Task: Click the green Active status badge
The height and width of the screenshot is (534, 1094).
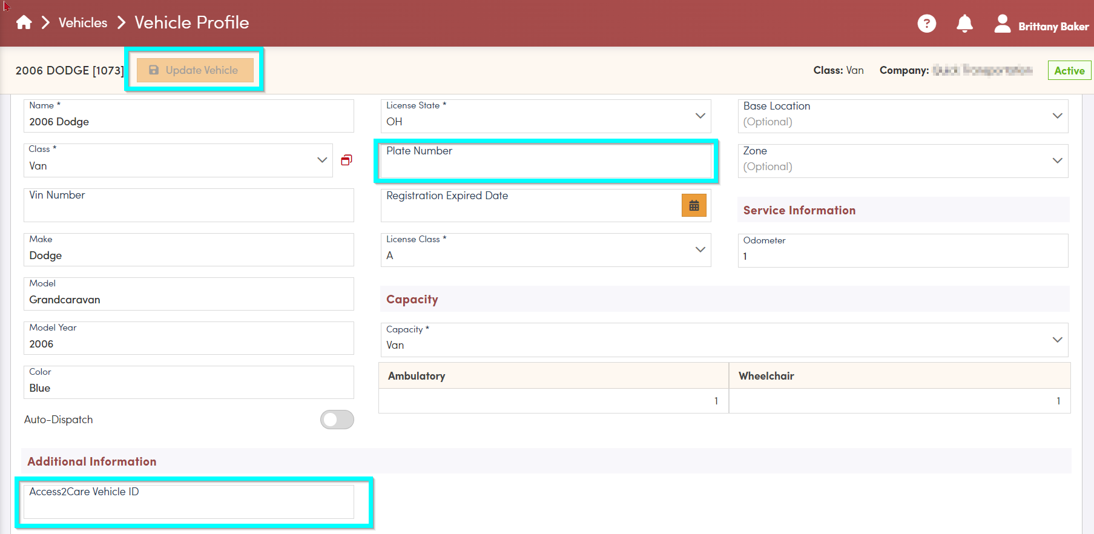Action: pos(1069,70)
